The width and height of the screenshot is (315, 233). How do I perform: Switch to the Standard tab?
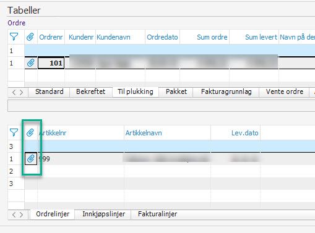[x=50, y=91]
